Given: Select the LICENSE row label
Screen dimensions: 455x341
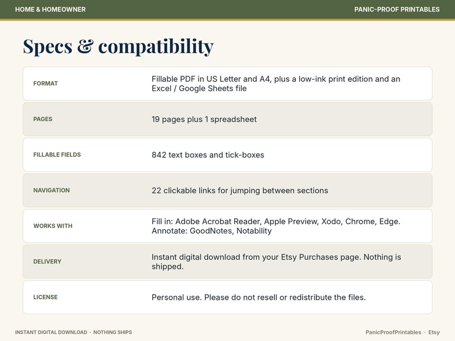Looking at the screenshot, I should [45, 298].
